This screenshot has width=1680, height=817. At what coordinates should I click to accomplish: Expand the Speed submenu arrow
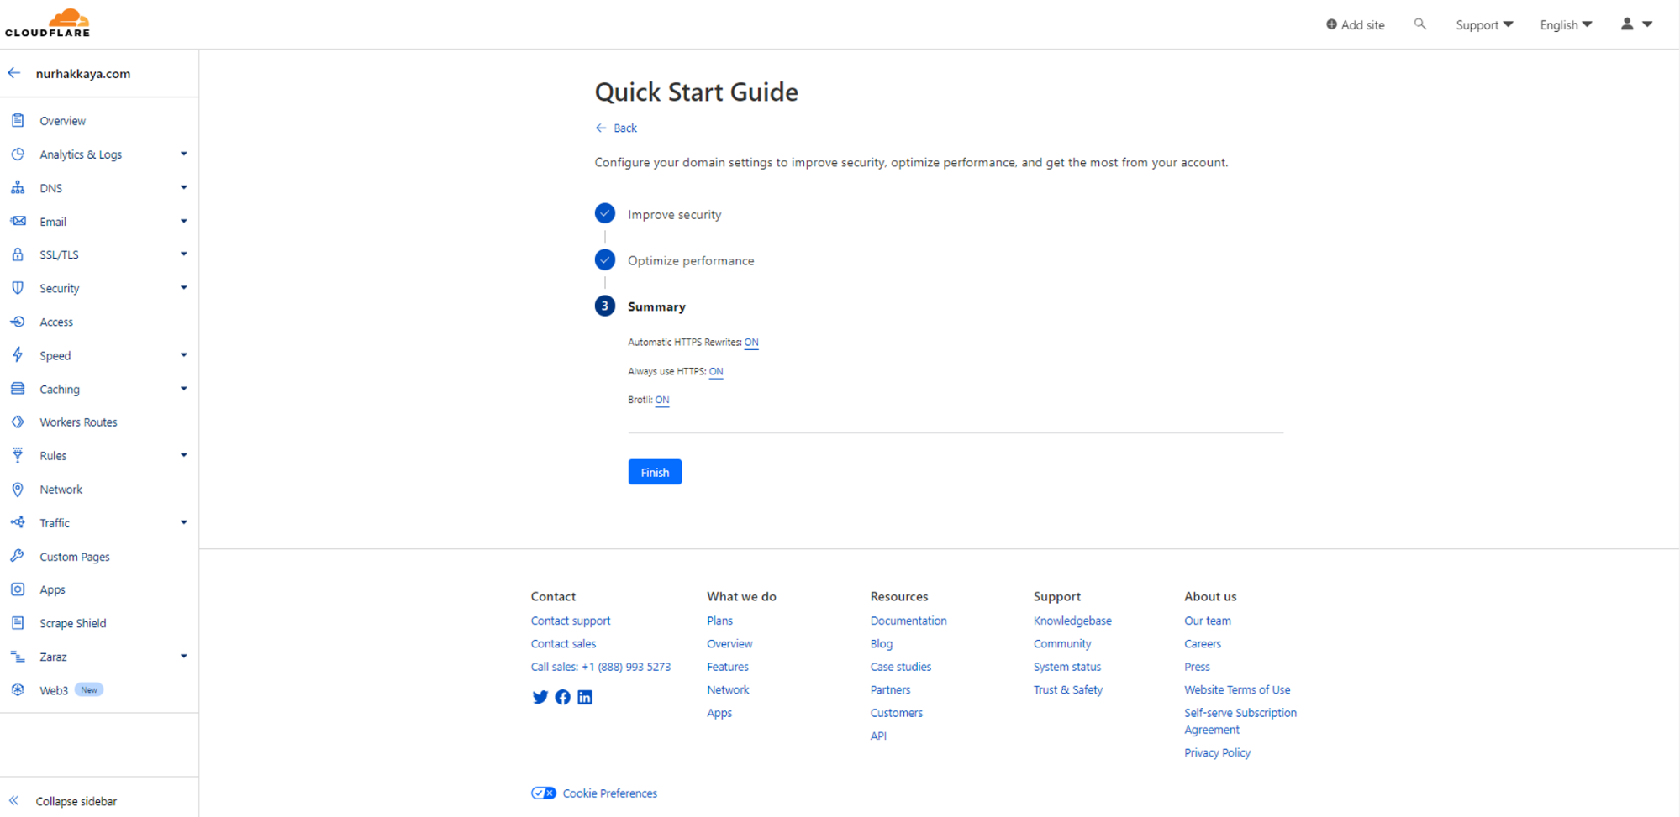point(183,355)
